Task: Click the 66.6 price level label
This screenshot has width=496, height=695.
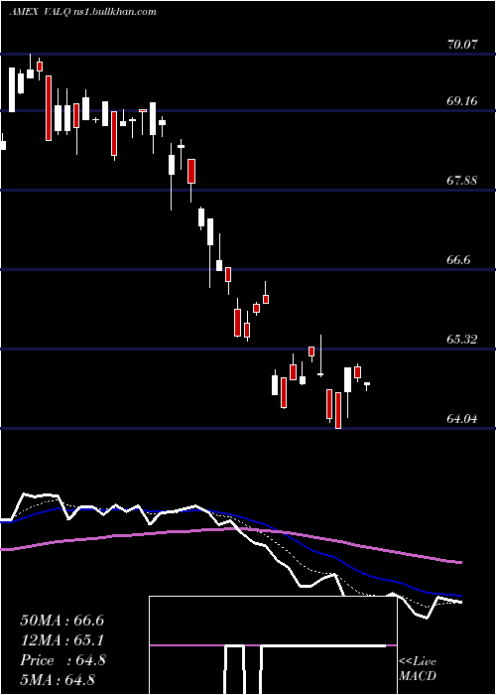Action: (x=458, y=260)
